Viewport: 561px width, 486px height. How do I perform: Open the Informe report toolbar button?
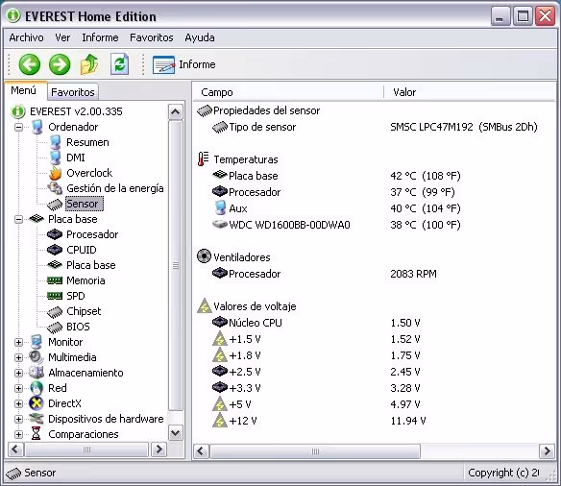pos(183,64)
